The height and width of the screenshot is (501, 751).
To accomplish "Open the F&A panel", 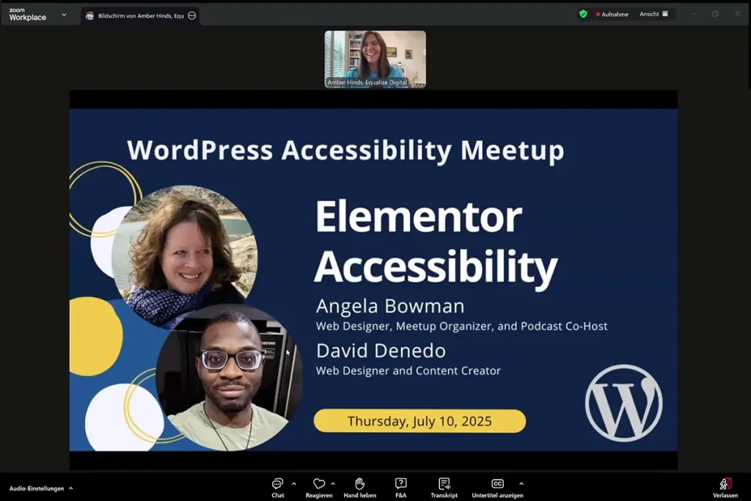I will coord(401,488).
